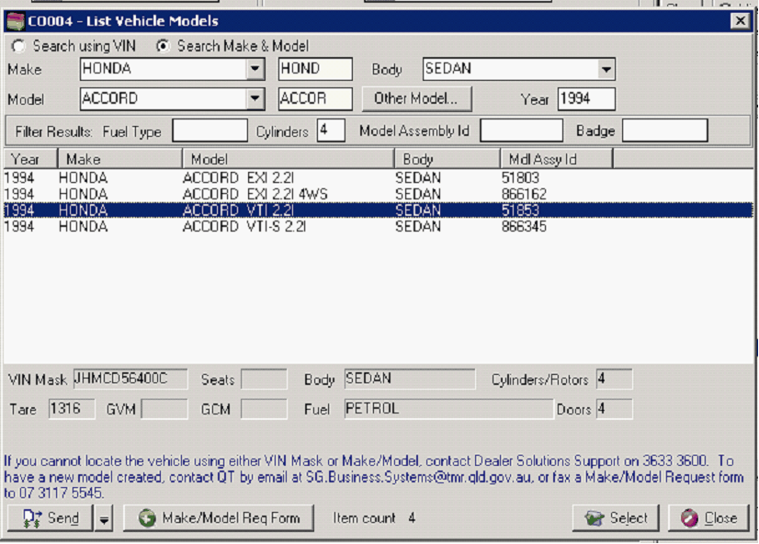
Task: Select the ACCORD EXI 2.2I row
Action: (378, 177)
